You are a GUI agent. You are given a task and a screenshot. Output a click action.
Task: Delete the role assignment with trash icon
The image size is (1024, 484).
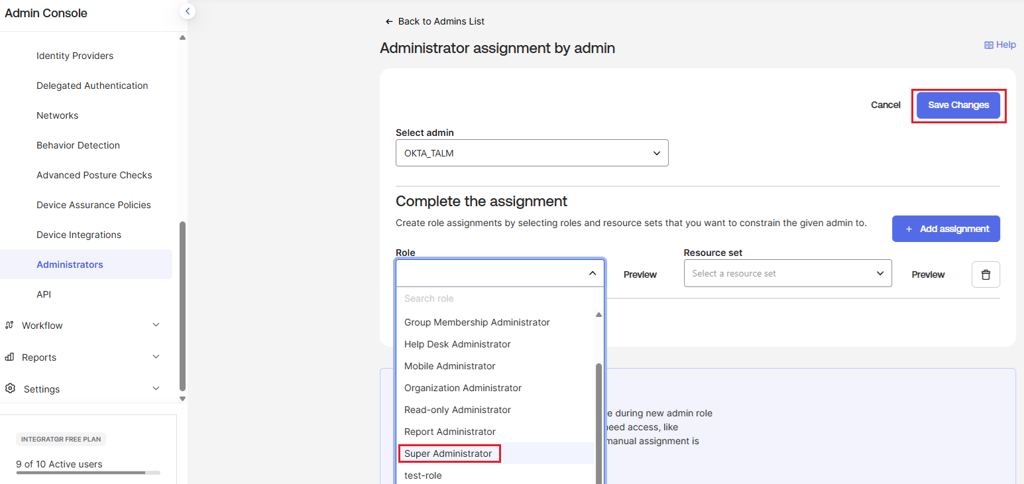click(x=986, y=274)
